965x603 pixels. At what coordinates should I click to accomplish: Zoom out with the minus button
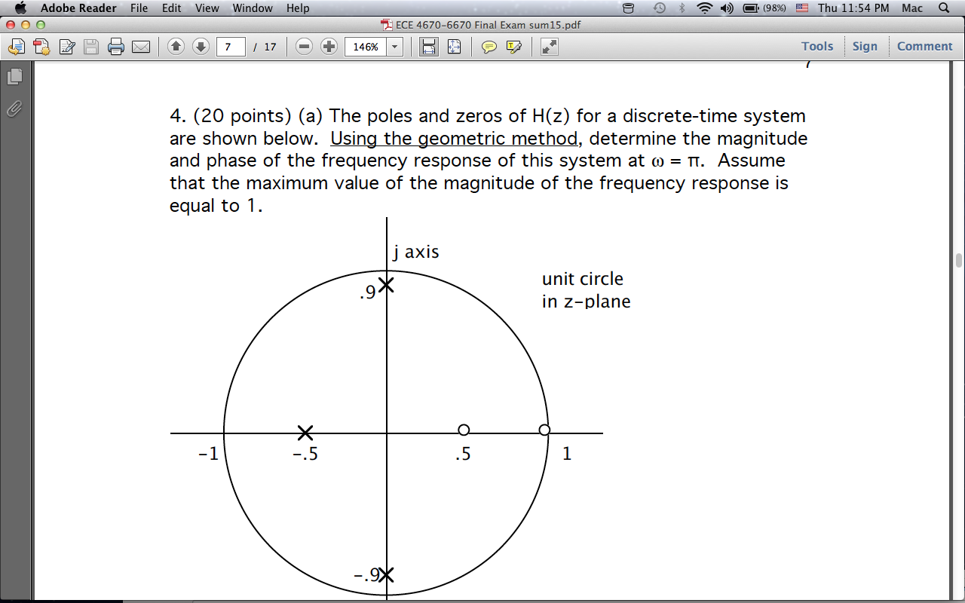[x=305, y=46]
